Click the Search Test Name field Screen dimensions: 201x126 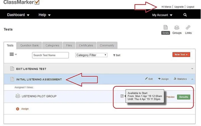point(50,55)
